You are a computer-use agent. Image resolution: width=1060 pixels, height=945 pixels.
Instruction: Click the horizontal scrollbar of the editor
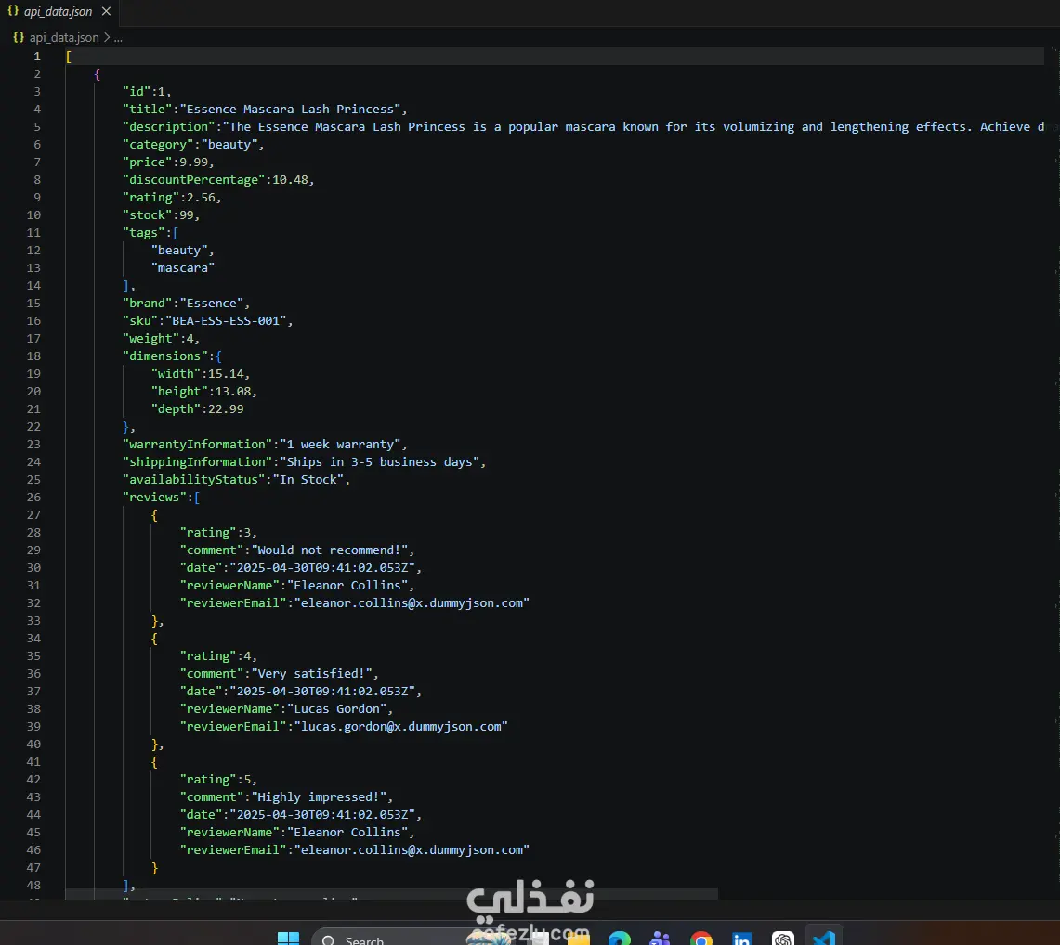[391, 894]
